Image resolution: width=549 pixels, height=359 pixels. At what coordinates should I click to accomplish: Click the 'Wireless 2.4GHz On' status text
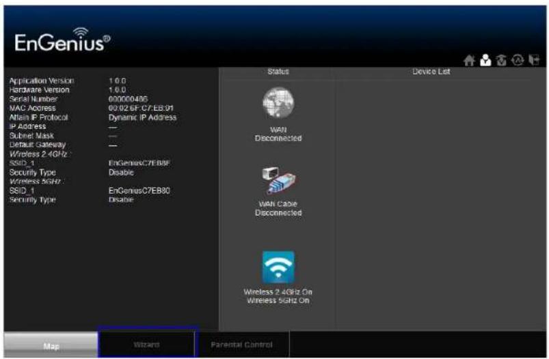click(x=278, y=292)
